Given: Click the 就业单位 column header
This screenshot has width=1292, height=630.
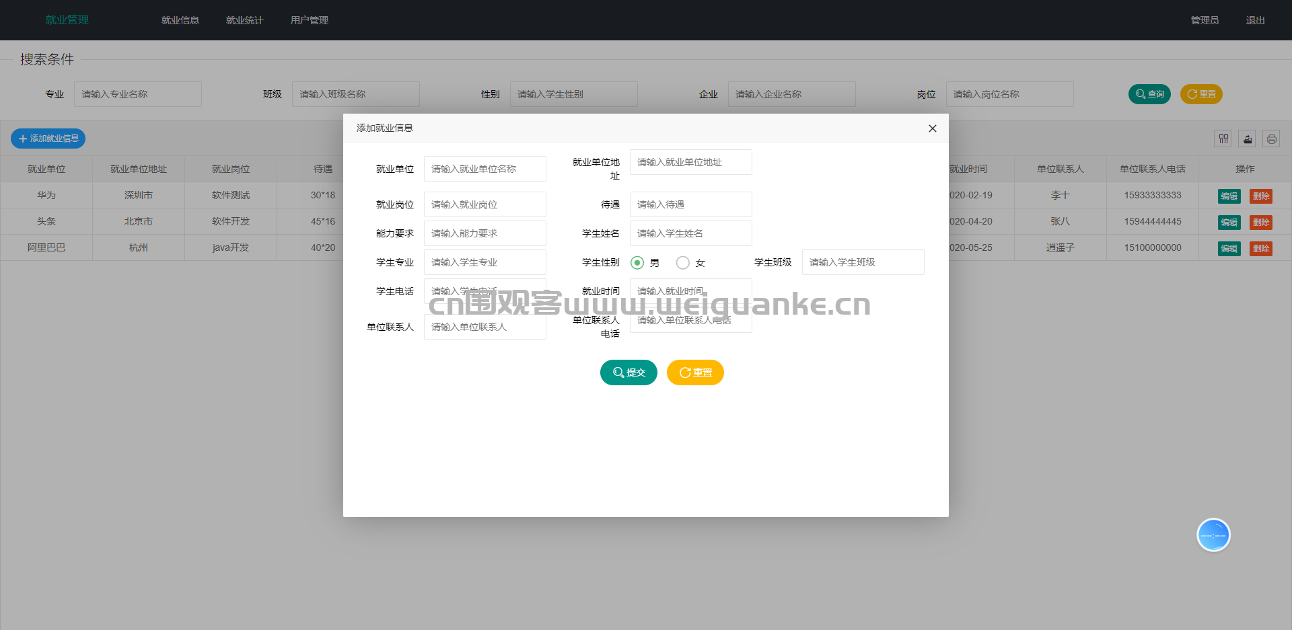Looking at the screenshot, I should [x=46, y=169].
